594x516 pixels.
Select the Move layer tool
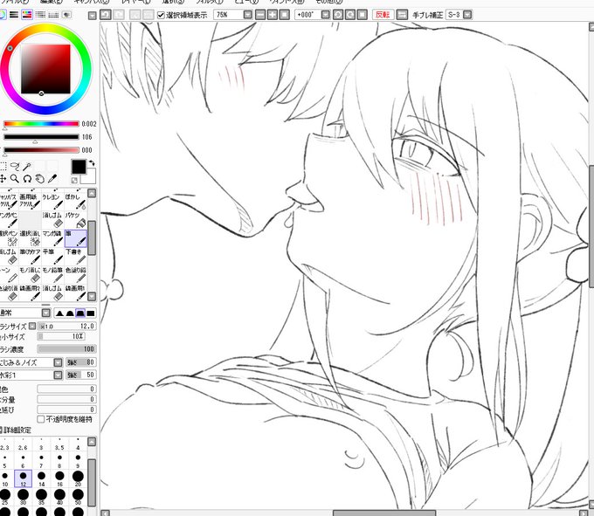click(3, 179)
